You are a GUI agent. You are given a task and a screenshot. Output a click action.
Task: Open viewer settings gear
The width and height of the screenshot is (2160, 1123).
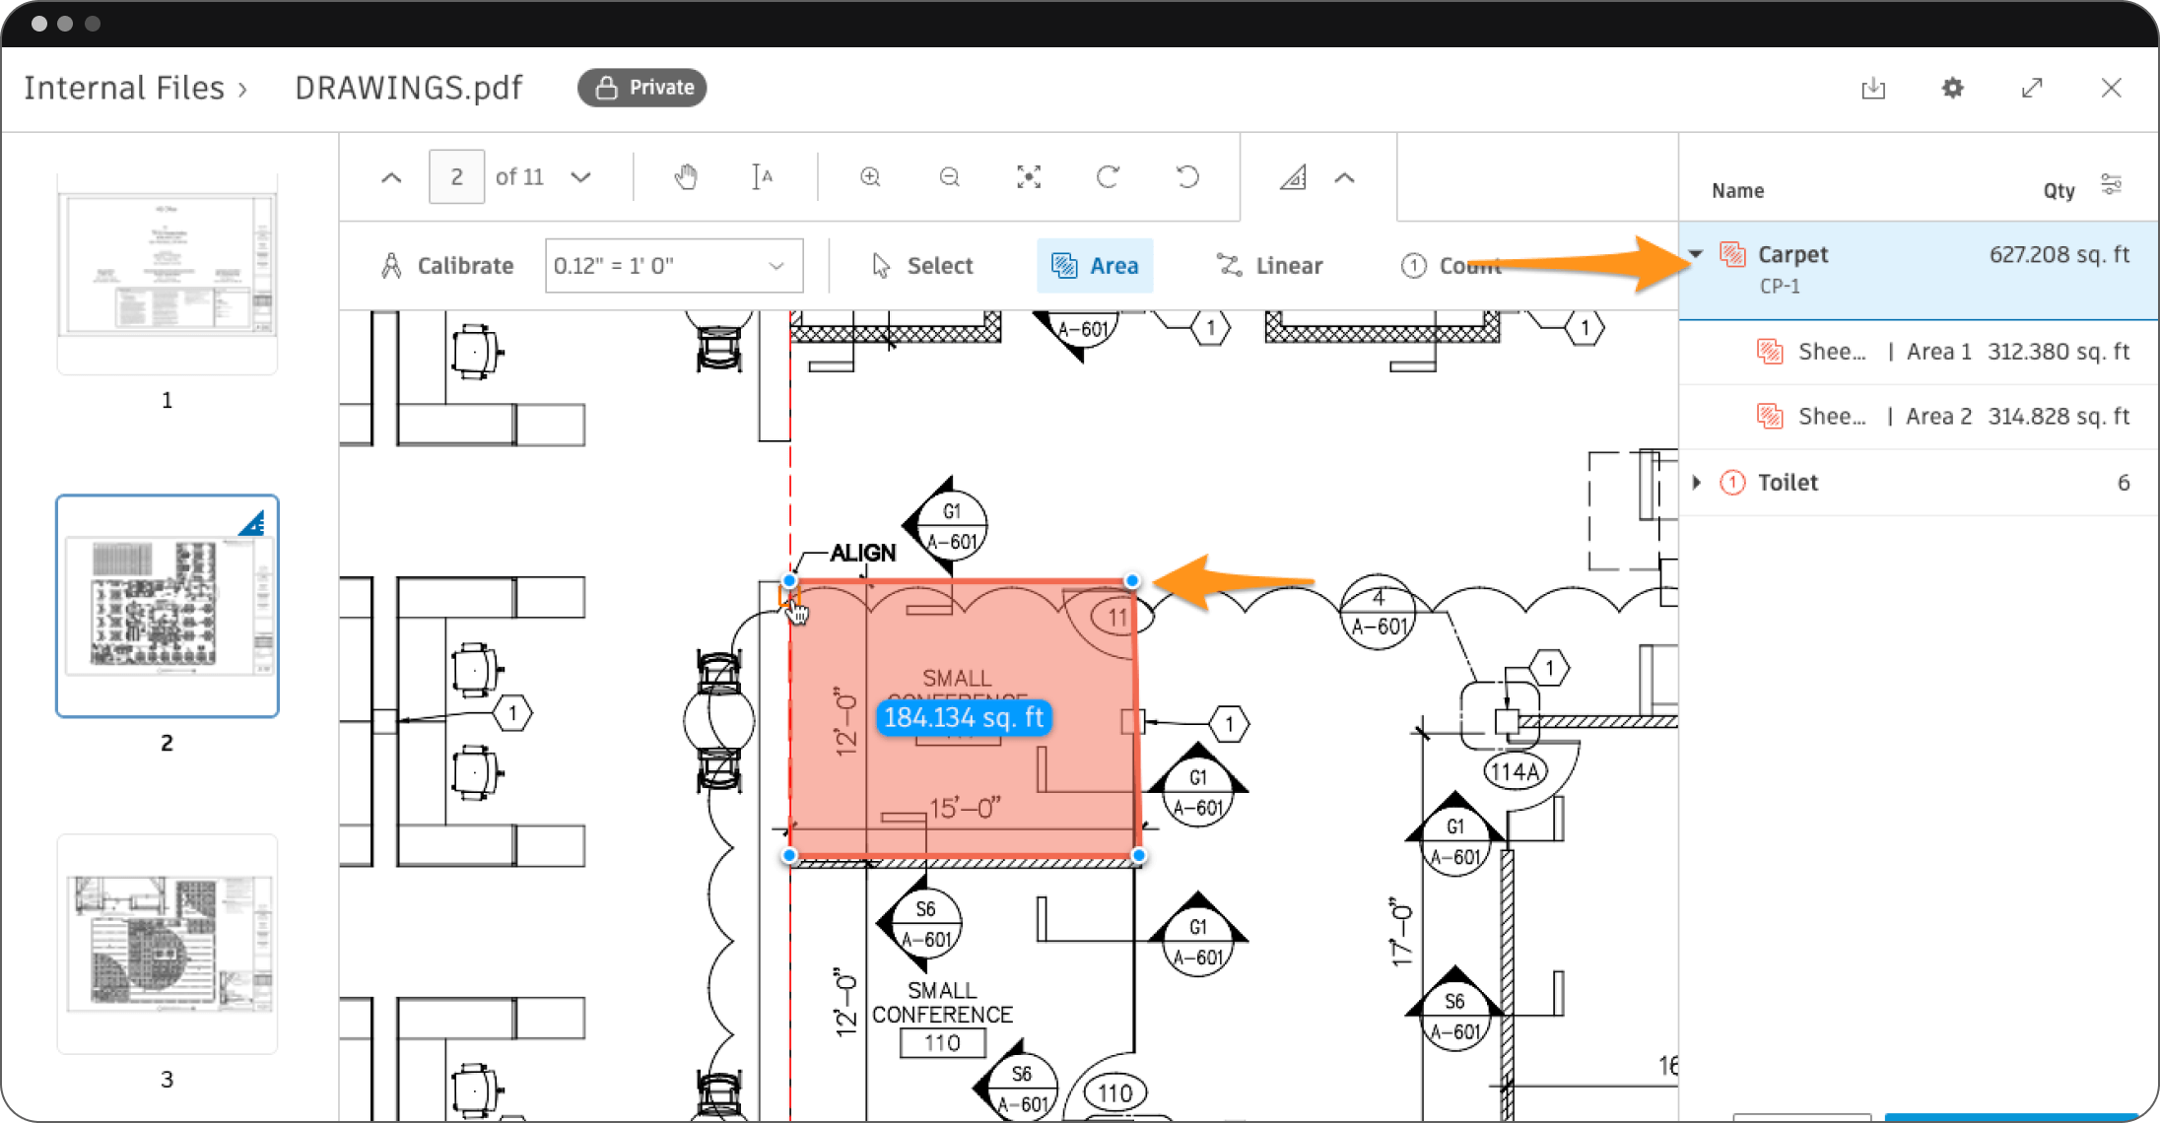(1952, 89)
